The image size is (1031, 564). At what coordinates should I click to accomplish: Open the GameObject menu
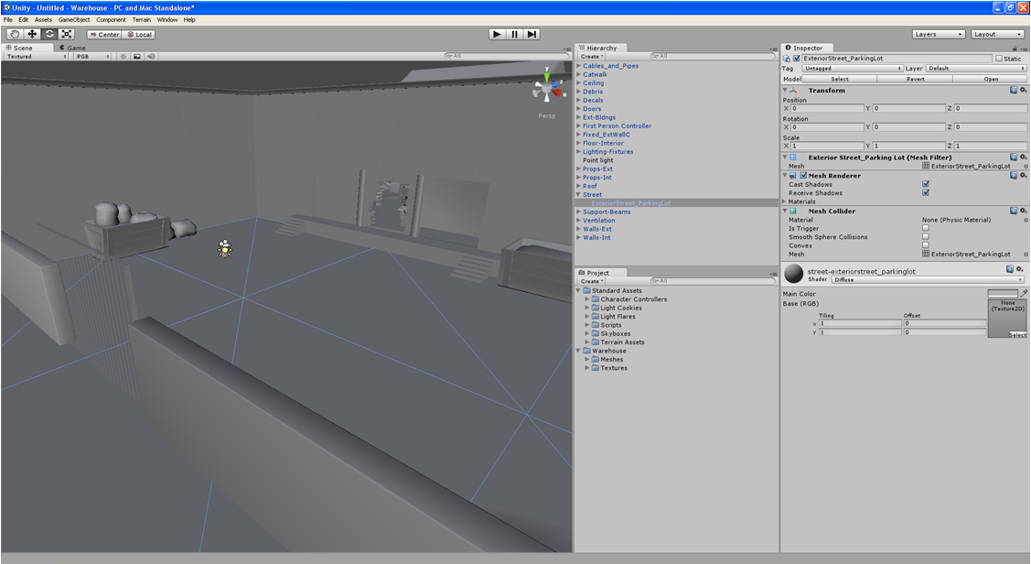click(x=73, y=19)
